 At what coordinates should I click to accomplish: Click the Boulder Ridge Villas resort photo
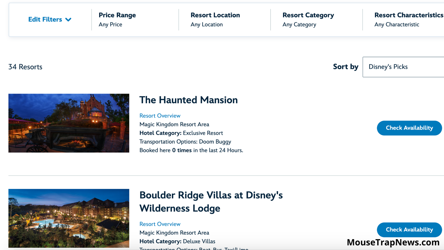click(x=69, y=218)
